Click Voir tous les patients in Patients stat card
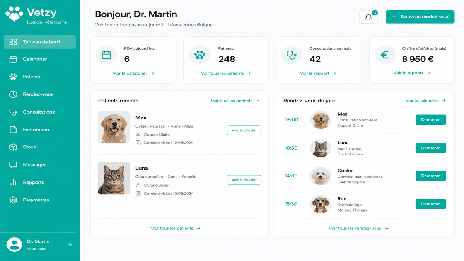 (x=226, y=73)
